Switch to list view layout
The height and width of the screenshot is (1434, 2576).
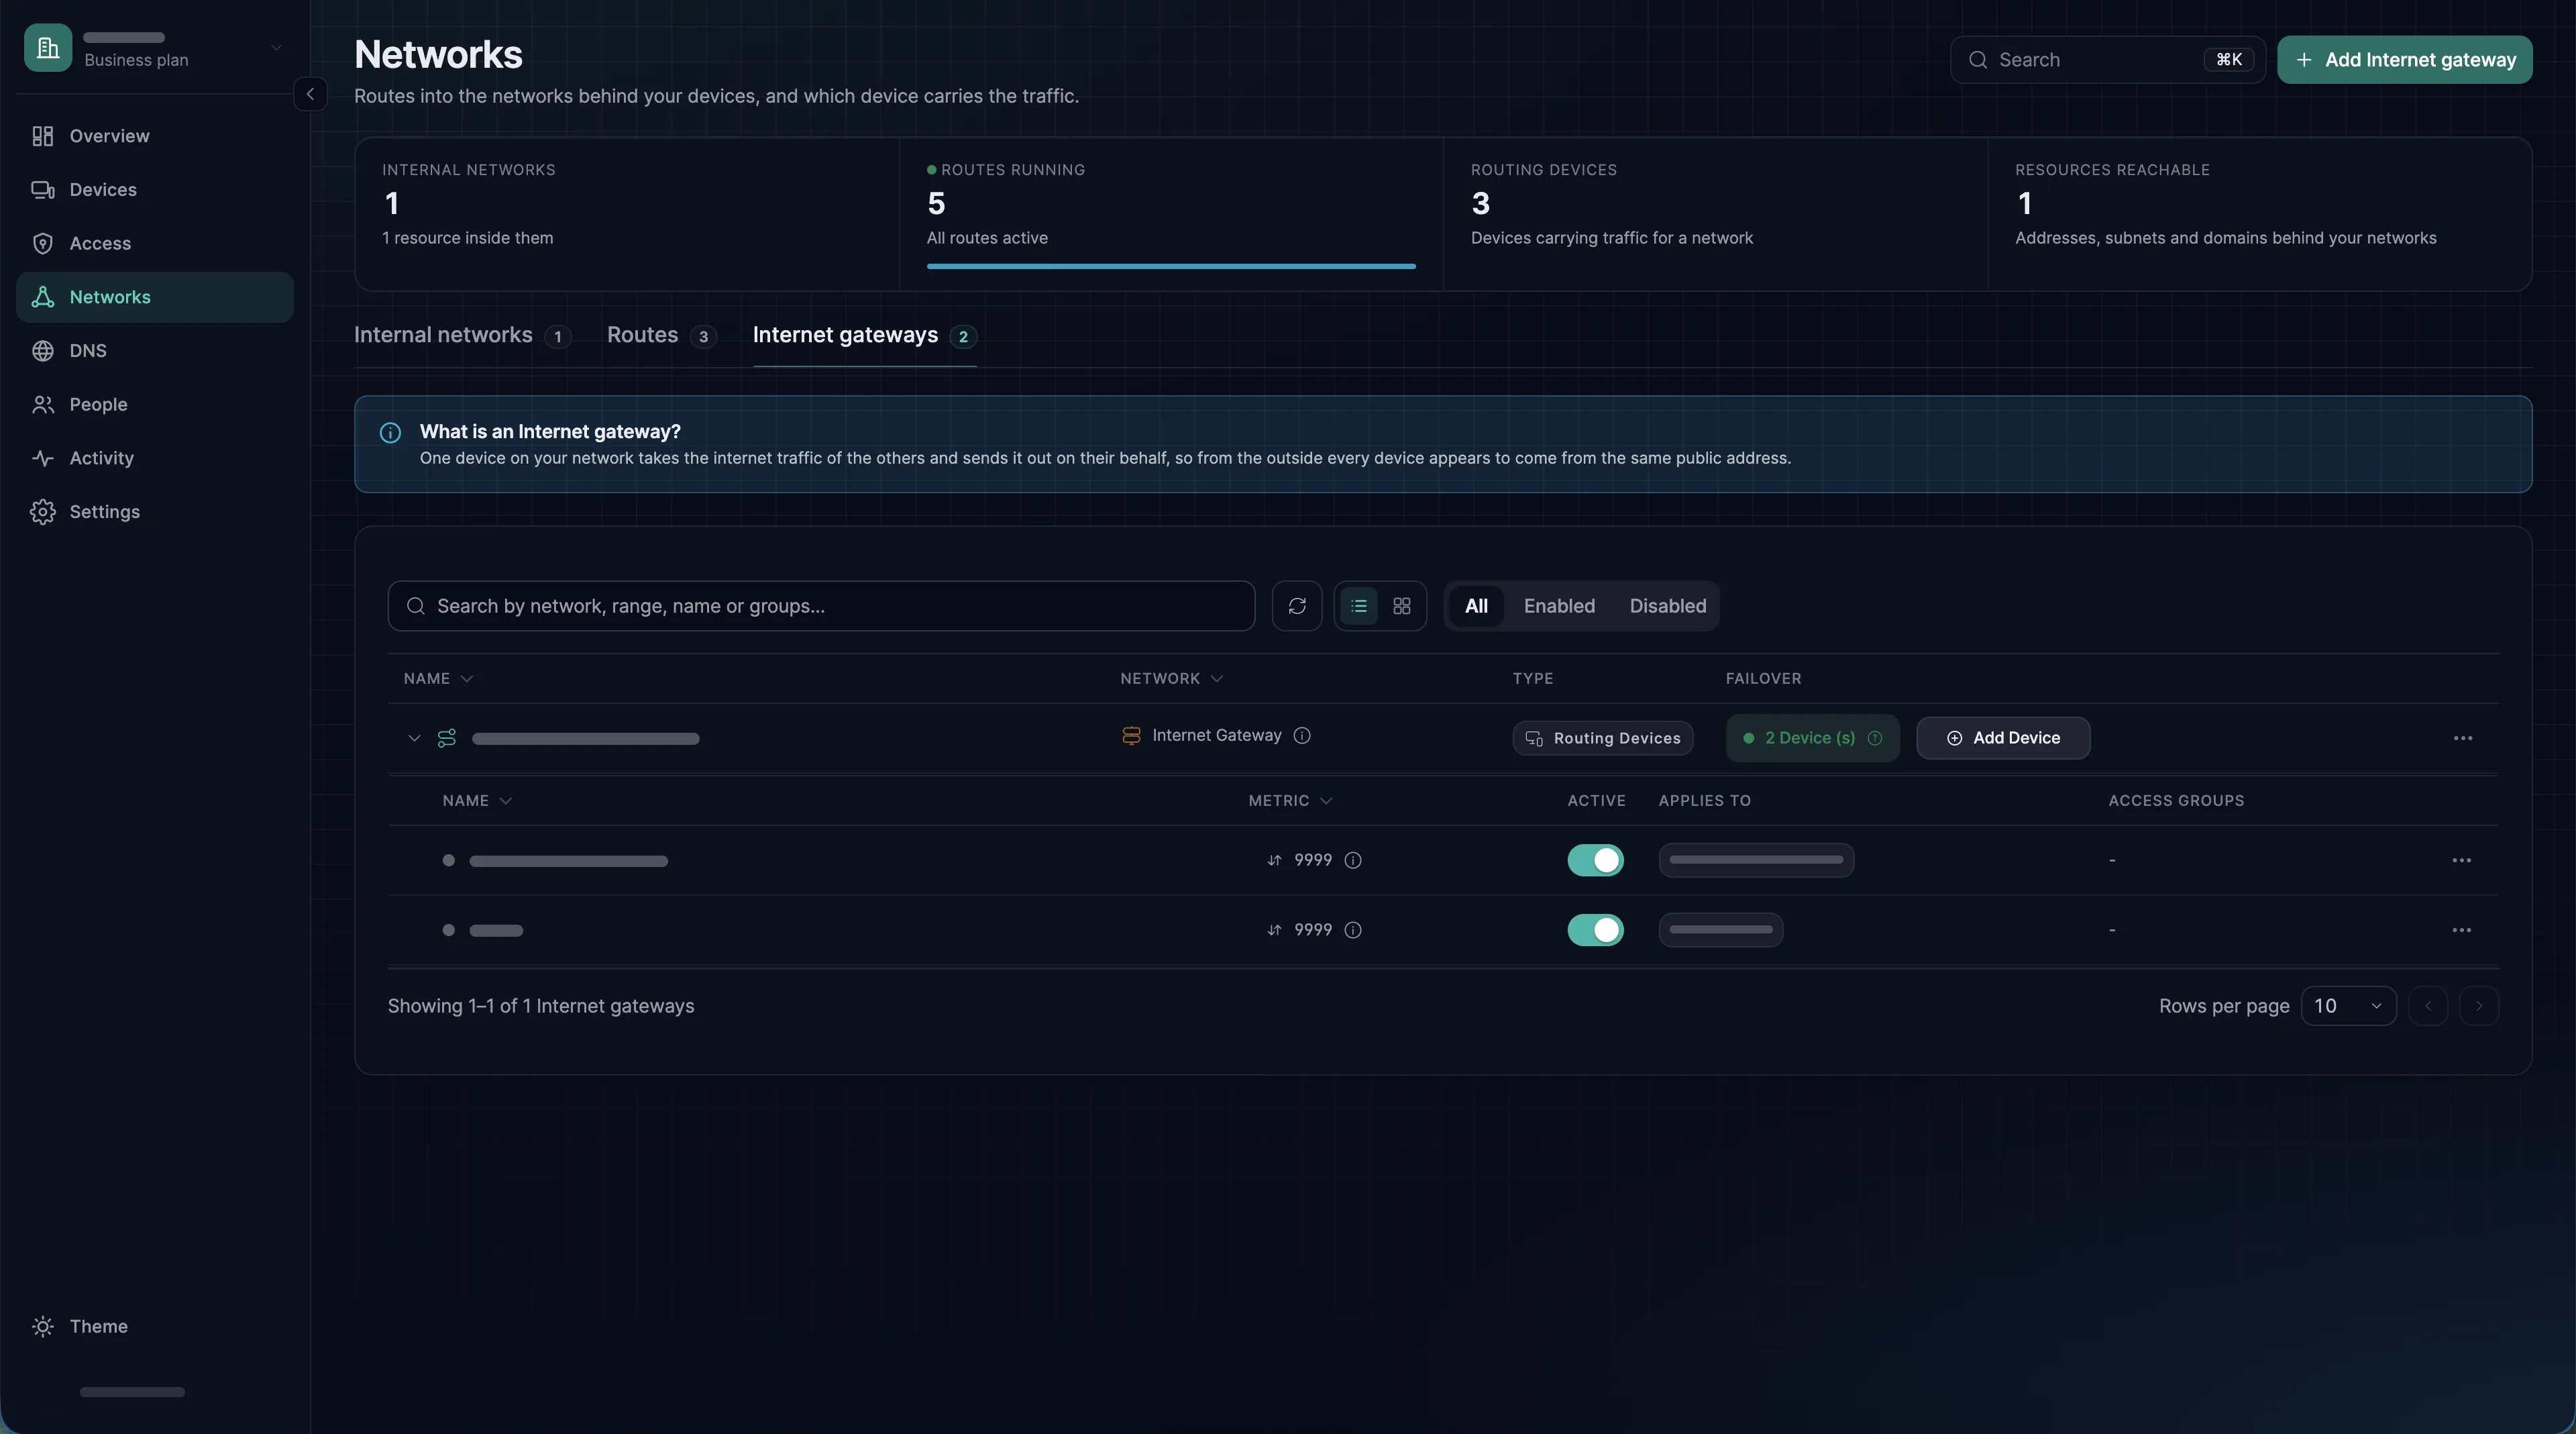pos(1359,606)
